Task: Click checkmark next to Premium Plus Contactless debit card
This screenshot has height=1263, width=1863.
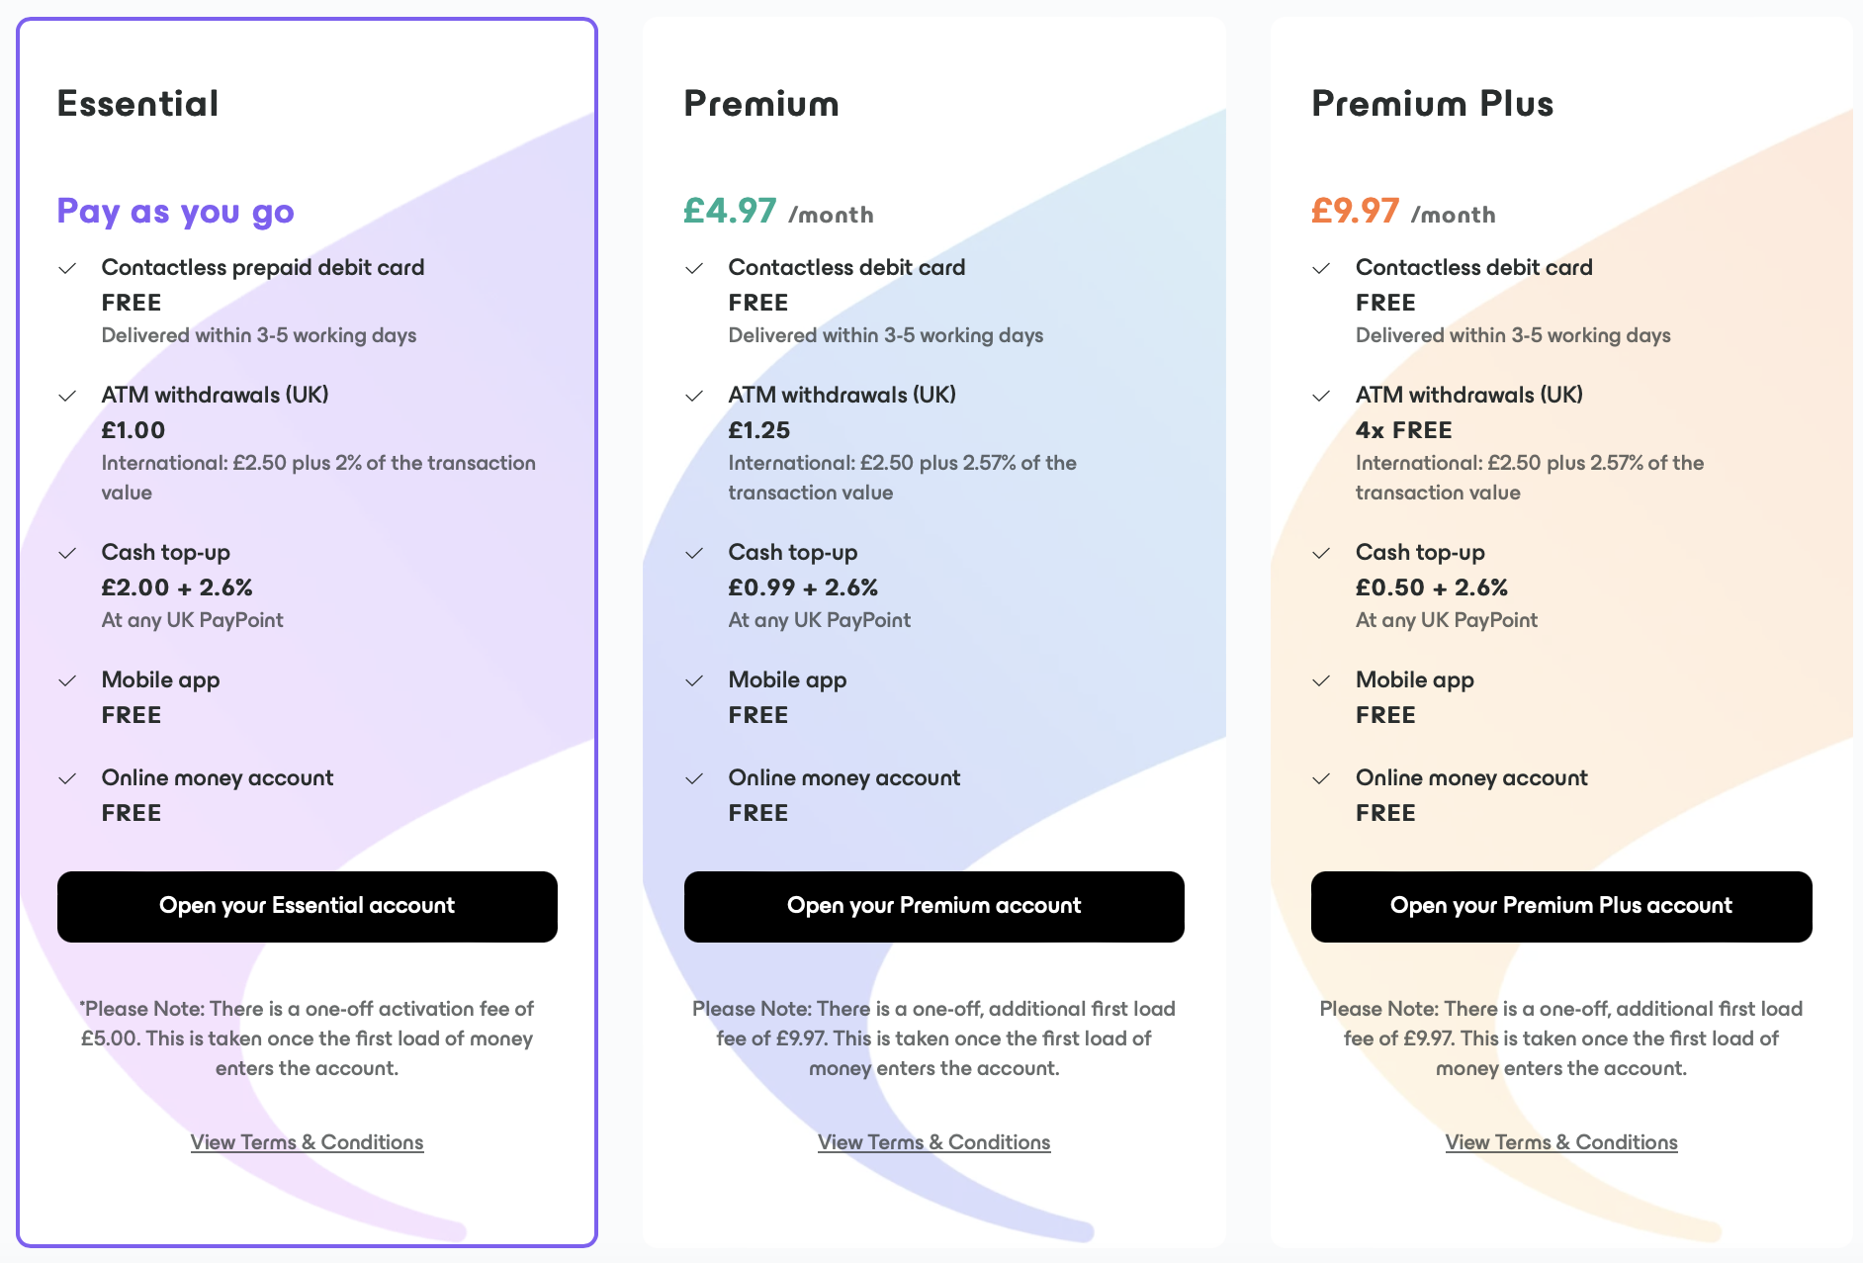Action: pos(1321,268)
